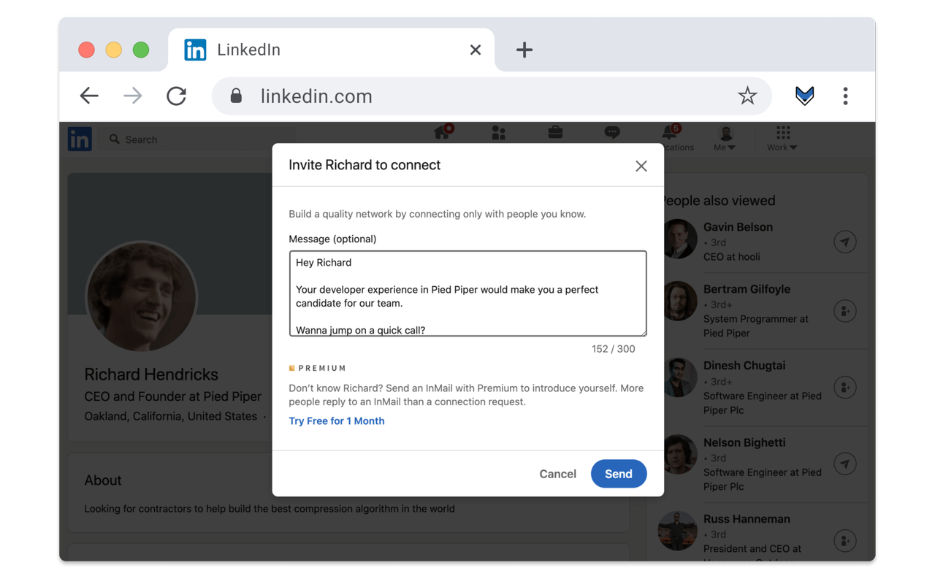Click the Richard Hendricks name heading
935x584 pixels.
[151, 374]
